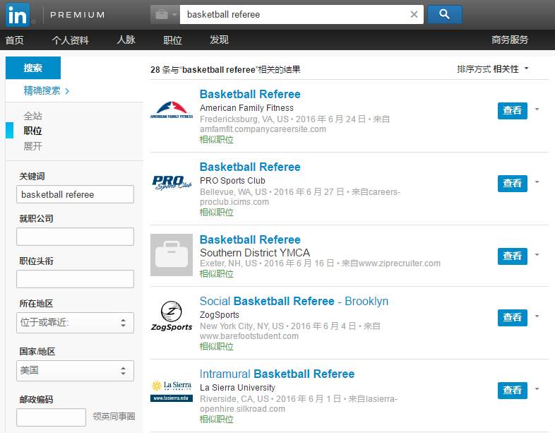This screenshot has width=555, height=433.
Task: Click 查看 for La Sierra University job
Action: [x=512, y=391]
